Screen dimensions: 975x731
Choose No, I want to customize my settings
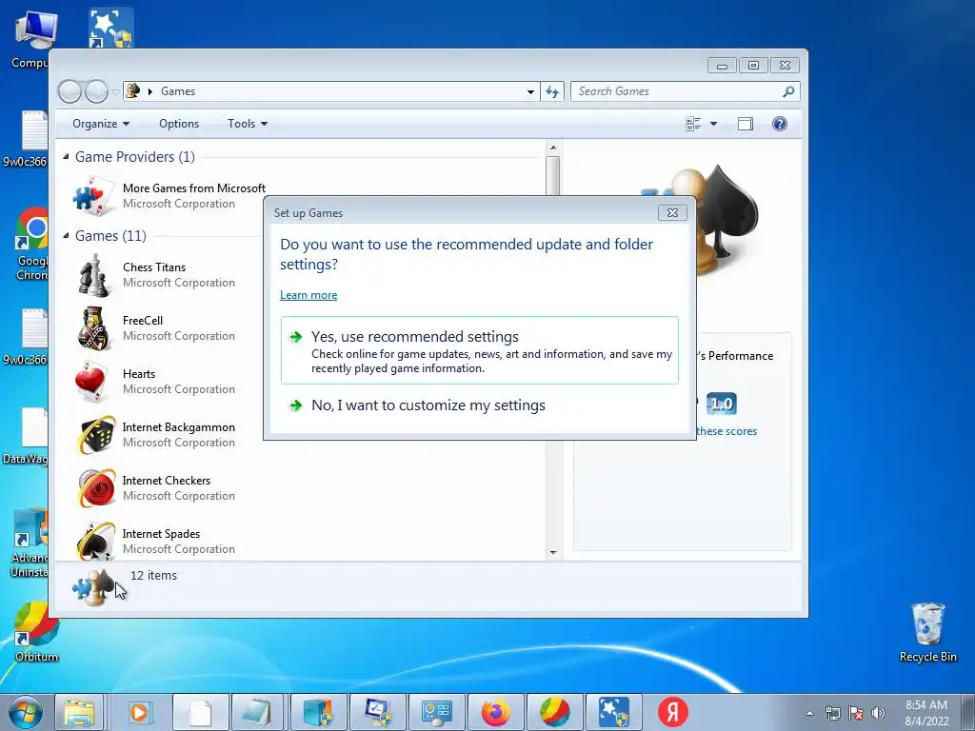(x=428, y=405)
